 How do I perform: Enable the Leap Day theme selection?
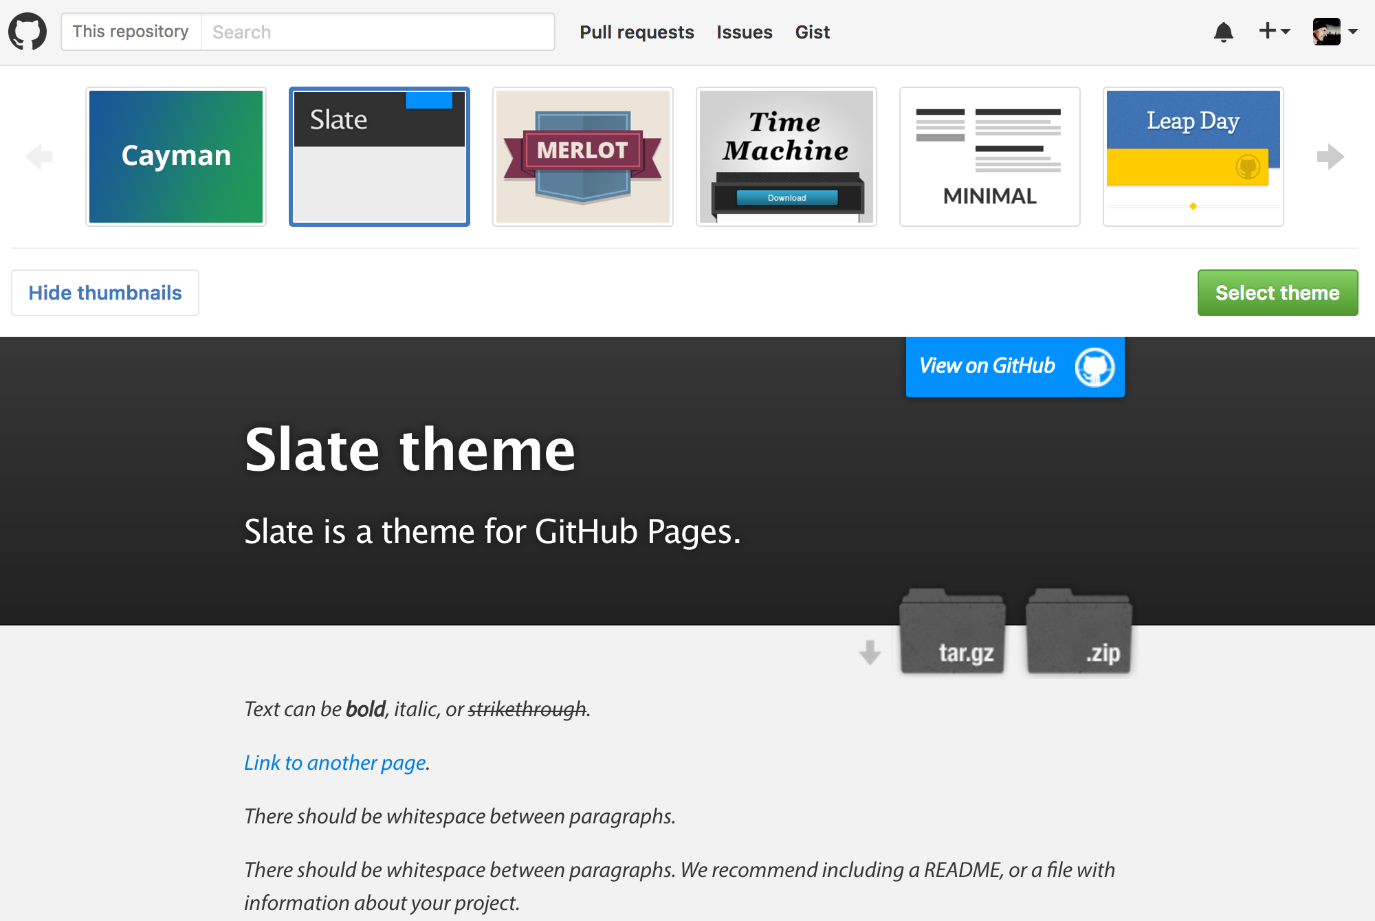pyautogui.click(x=1193, y=156)
